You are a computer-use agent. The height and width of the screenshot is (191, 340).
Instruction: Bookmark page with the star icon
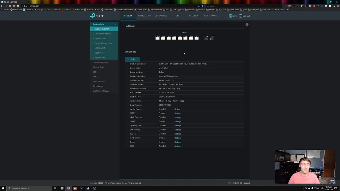pos(202,6)
